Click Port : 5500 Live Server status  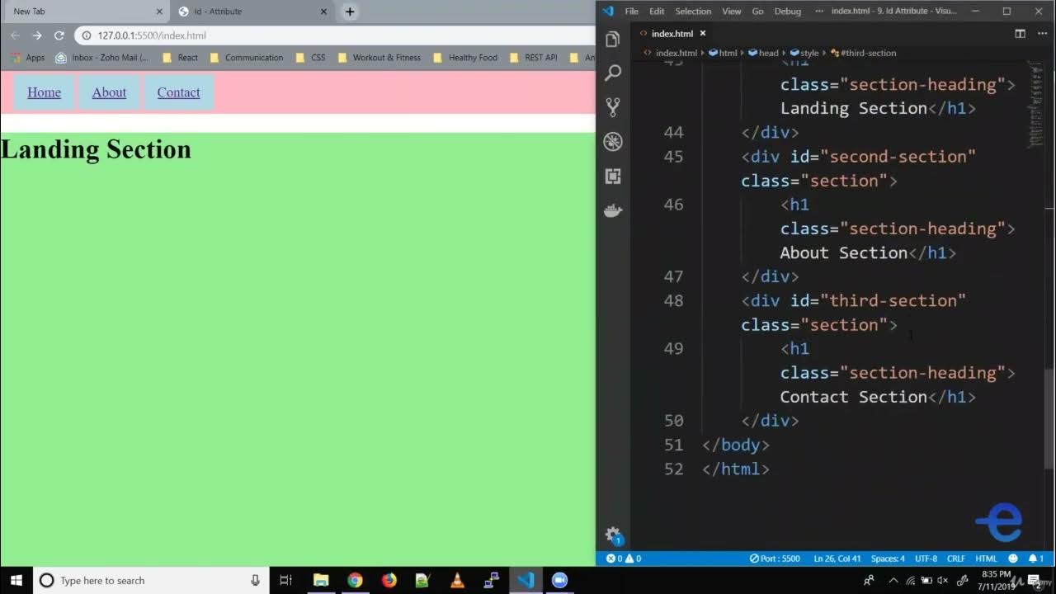[775, 559]
